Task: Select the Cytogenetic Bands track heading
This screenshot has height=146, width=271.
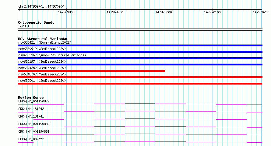Action: coord(36,22)
